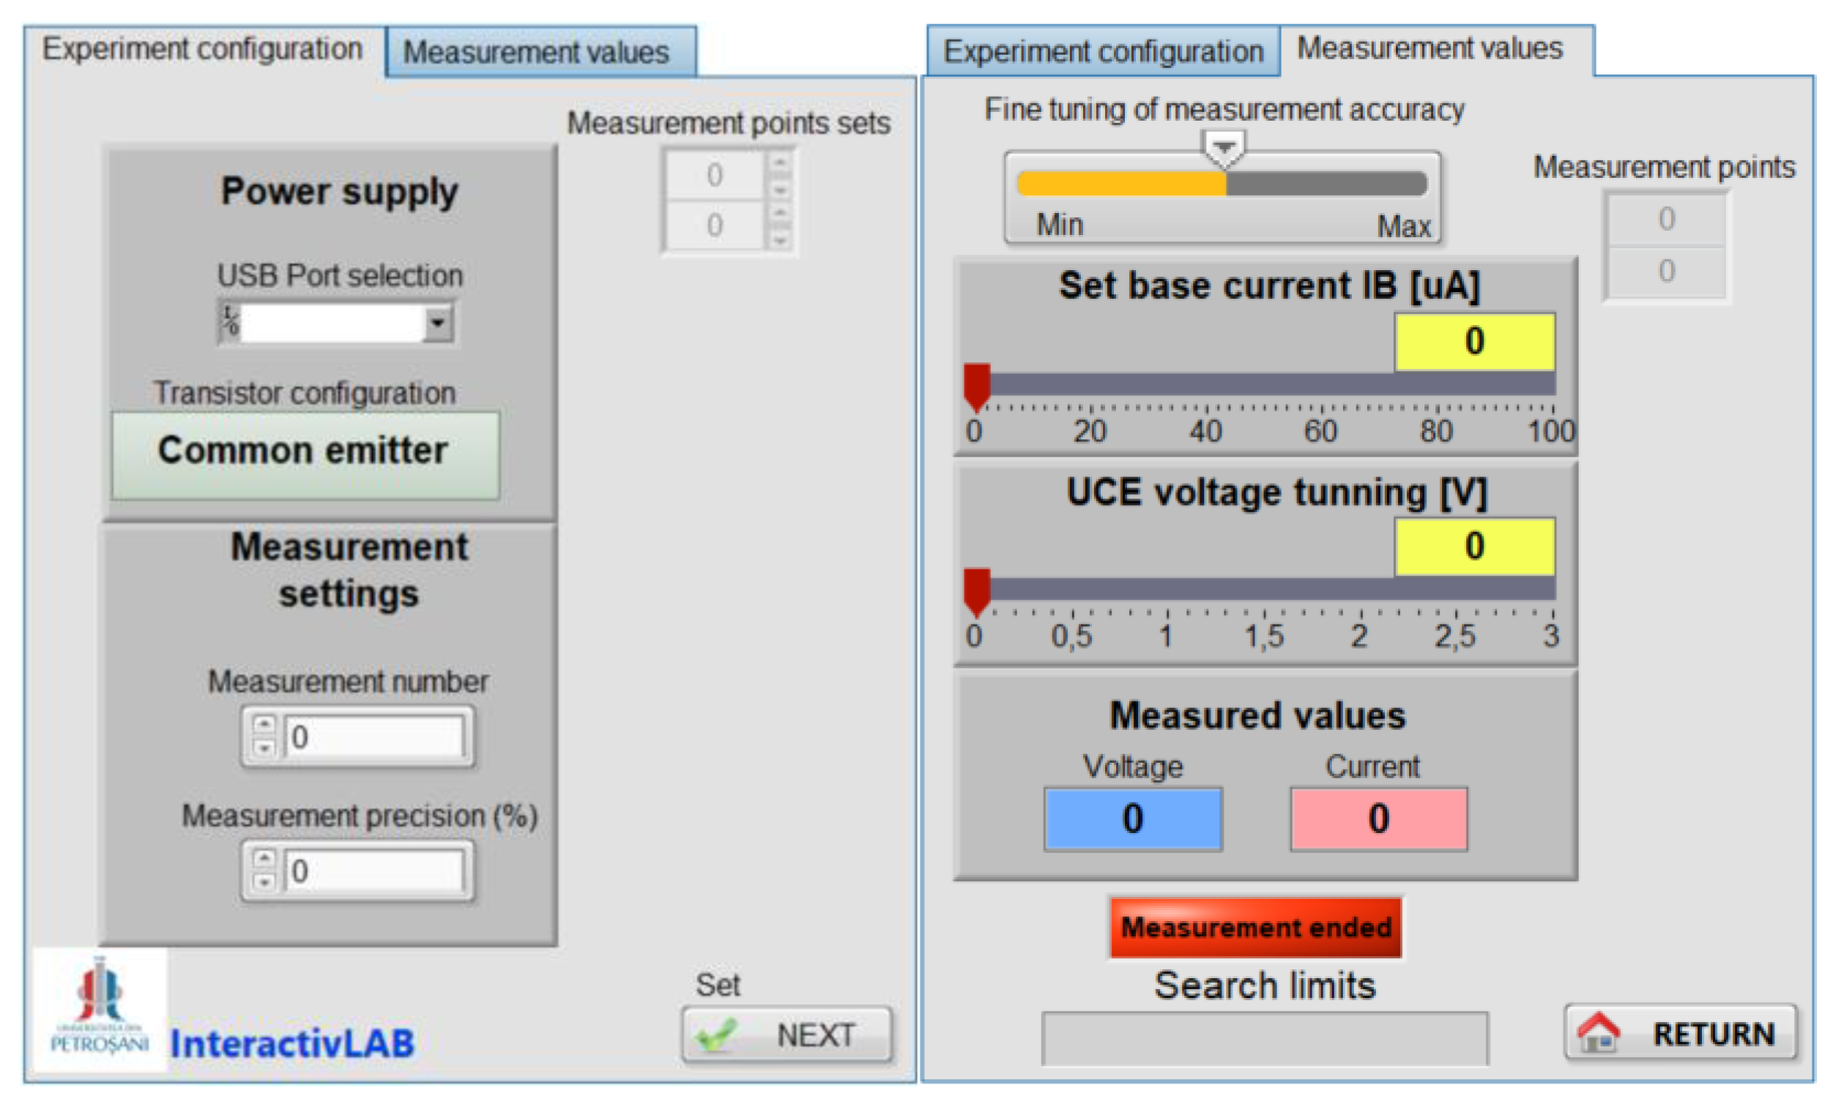
Task: Click increment arrow of Measurement number
Action: pyautogui.click(x=264, y=724)
